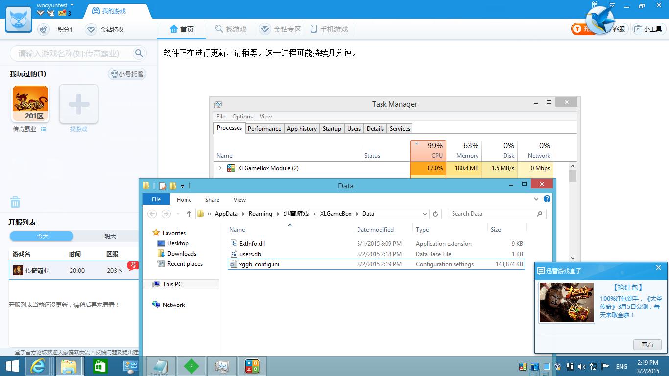Go up one folder level in explorer
This screenshot has width=669, height=376.
coord(189,214)
